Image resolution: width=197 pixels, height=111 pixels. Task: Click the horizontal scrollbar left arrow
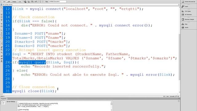click(x=4, y=94)
